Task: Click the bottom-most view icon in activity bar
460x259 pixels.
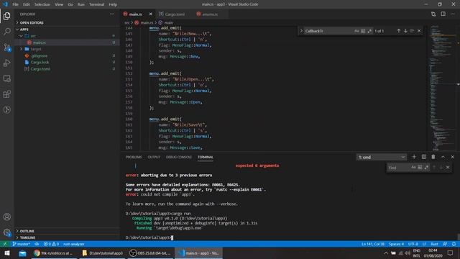Action: point(6,109)
